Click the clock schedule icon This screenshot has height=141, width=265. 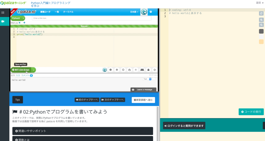[x=123, y=70]
